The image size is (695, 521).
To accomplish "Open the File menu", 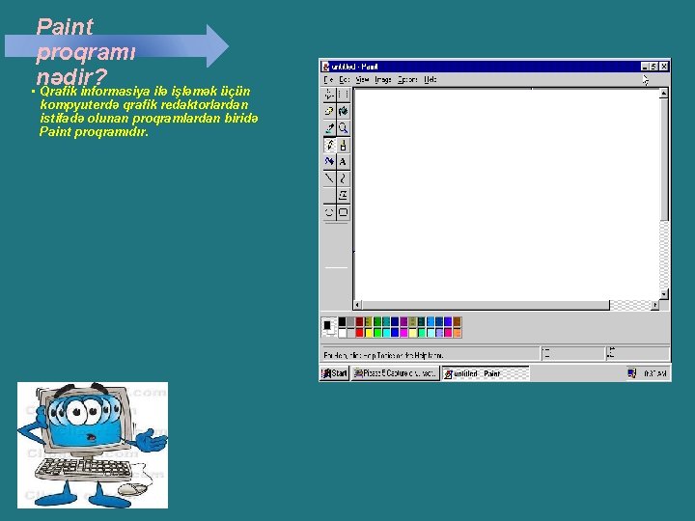I will coord(328,80).
